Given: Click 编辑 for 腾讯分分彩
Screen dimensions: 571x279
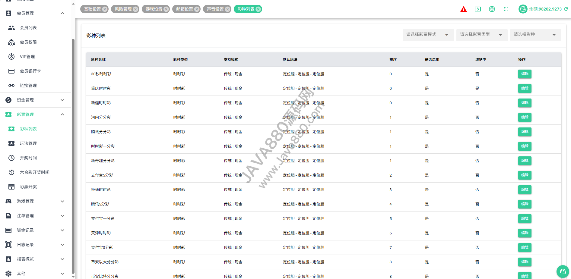Looking at the screenshot, I should coord(525,132).
